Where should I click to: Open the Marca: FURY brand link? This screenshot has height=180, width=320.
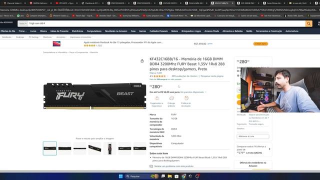click(155, 73)
